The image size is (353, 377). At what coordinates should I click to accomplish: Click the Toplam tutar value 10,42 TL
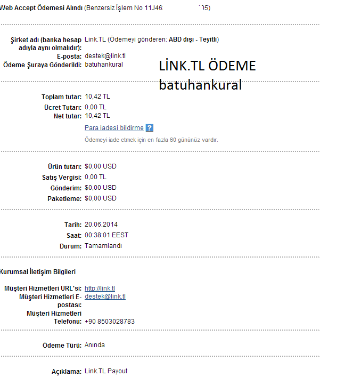click(x=97, y=97)
